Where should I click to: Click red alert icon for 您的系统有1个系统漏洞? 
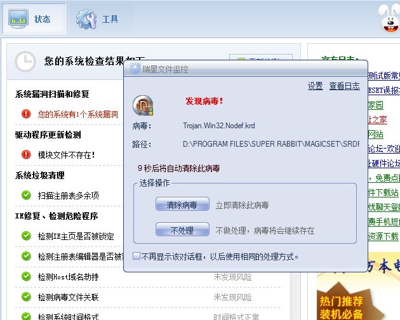tap(26, 114)
